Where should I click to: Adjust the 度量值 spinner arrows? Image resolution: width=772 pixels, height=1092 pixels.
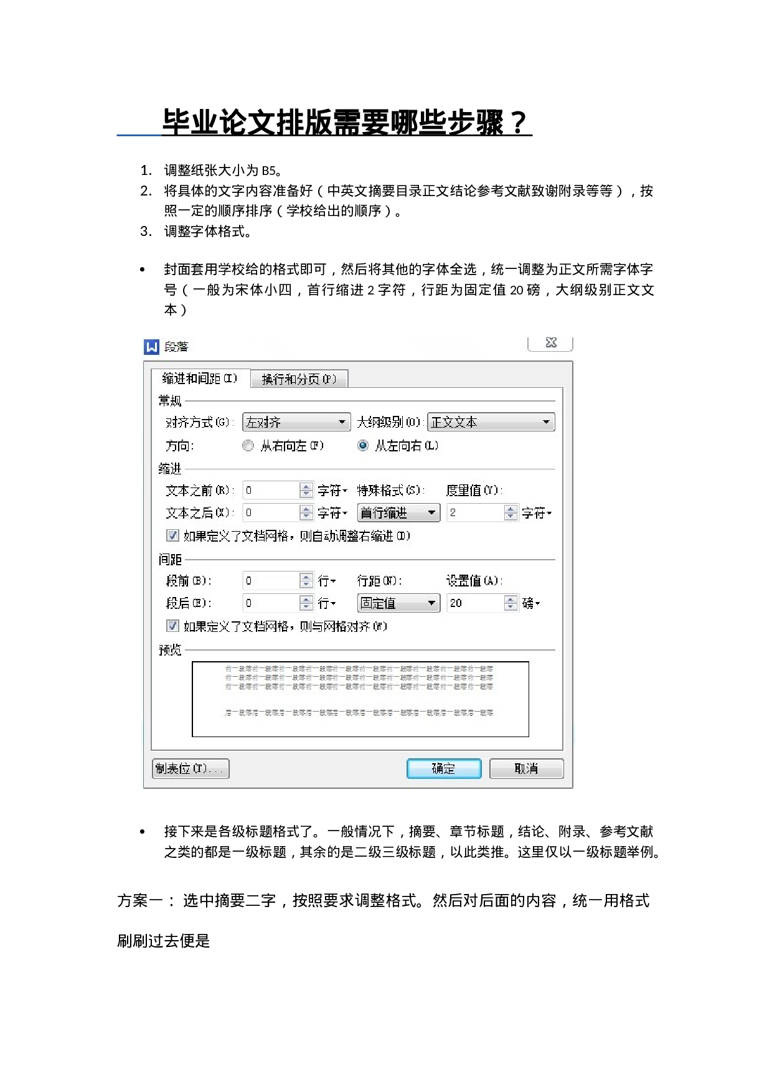pyautogui.click(x=511, y=513)
